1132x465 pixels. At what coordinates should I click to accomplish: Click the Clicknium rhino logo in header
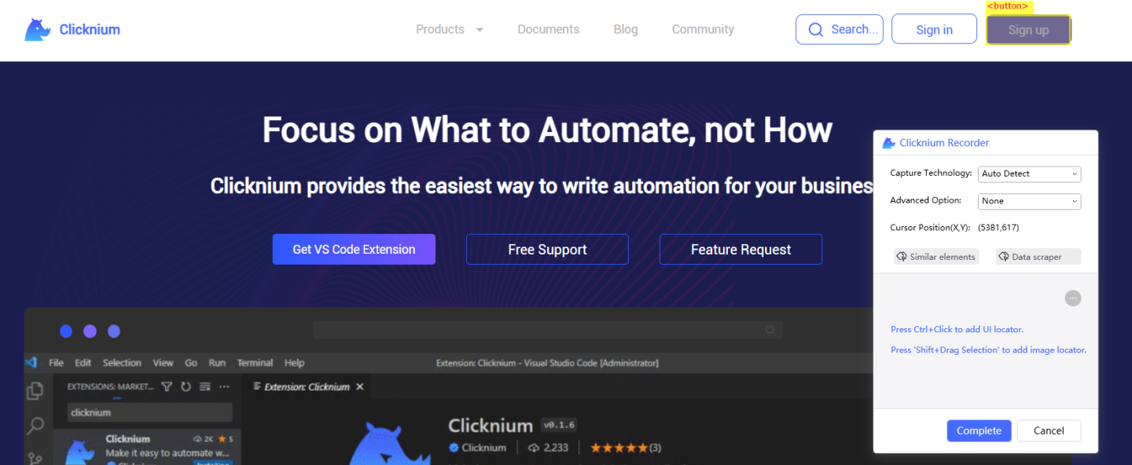(x=38, y=30)
